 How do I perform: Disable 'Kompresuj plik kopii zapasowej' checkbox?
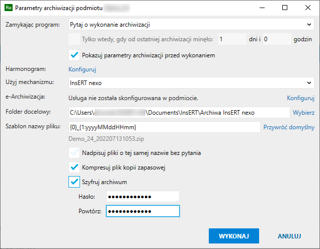pyautogui.click(x=74, y=167)
